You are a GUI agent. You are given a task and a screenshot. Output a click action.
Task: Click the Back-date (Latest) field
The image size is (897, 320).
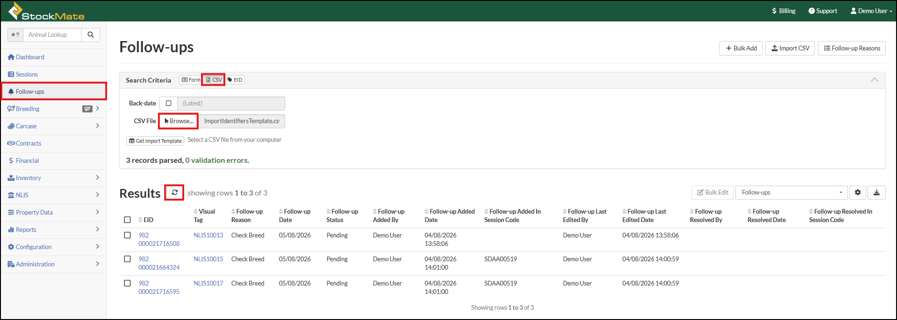click(231, 103)
